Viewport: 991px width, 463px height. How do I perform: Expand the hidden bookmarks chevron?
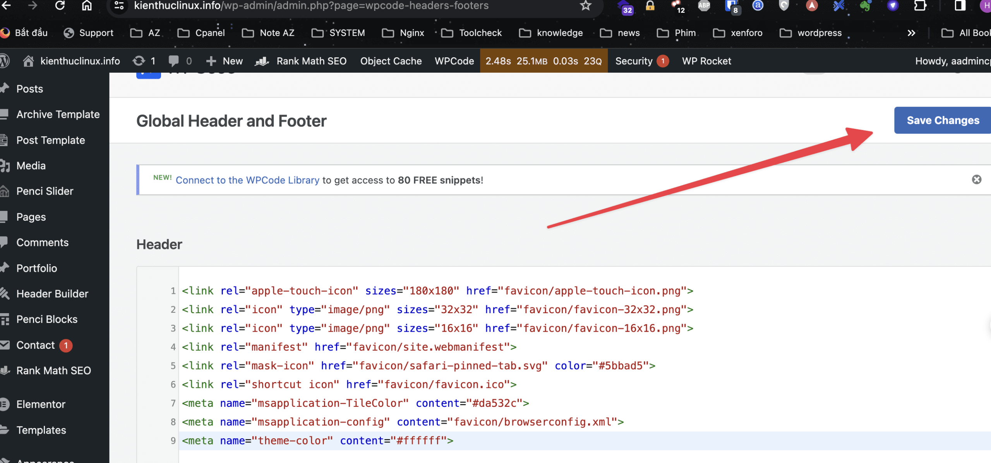click(x=911, y=33)
